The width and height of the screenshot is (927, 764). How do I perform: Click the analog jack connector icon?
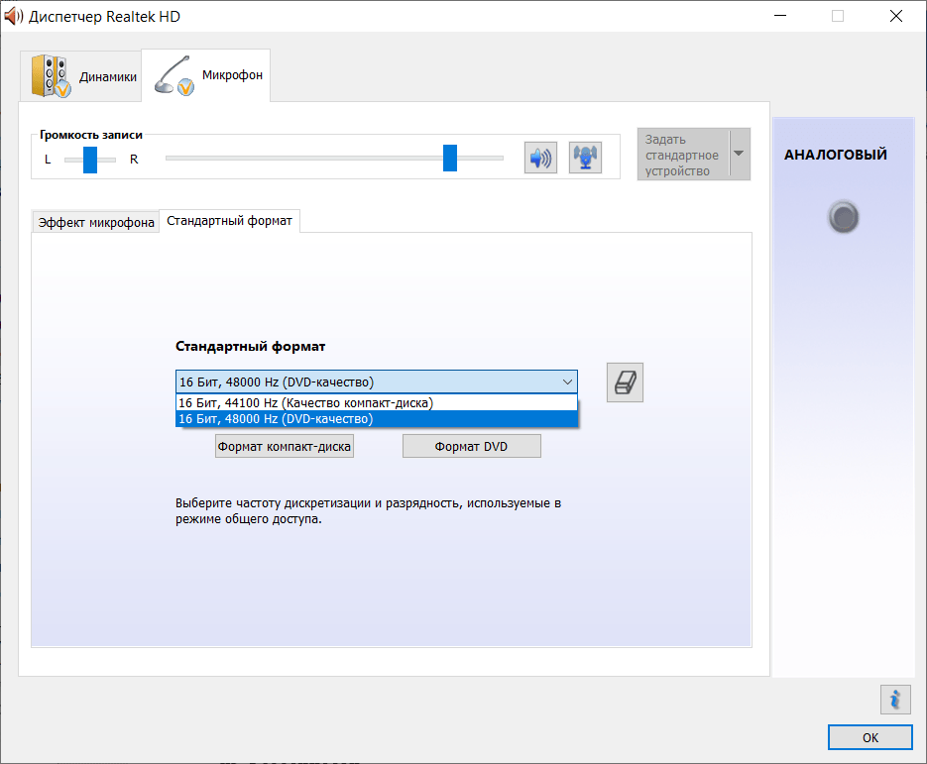[843, 218]
